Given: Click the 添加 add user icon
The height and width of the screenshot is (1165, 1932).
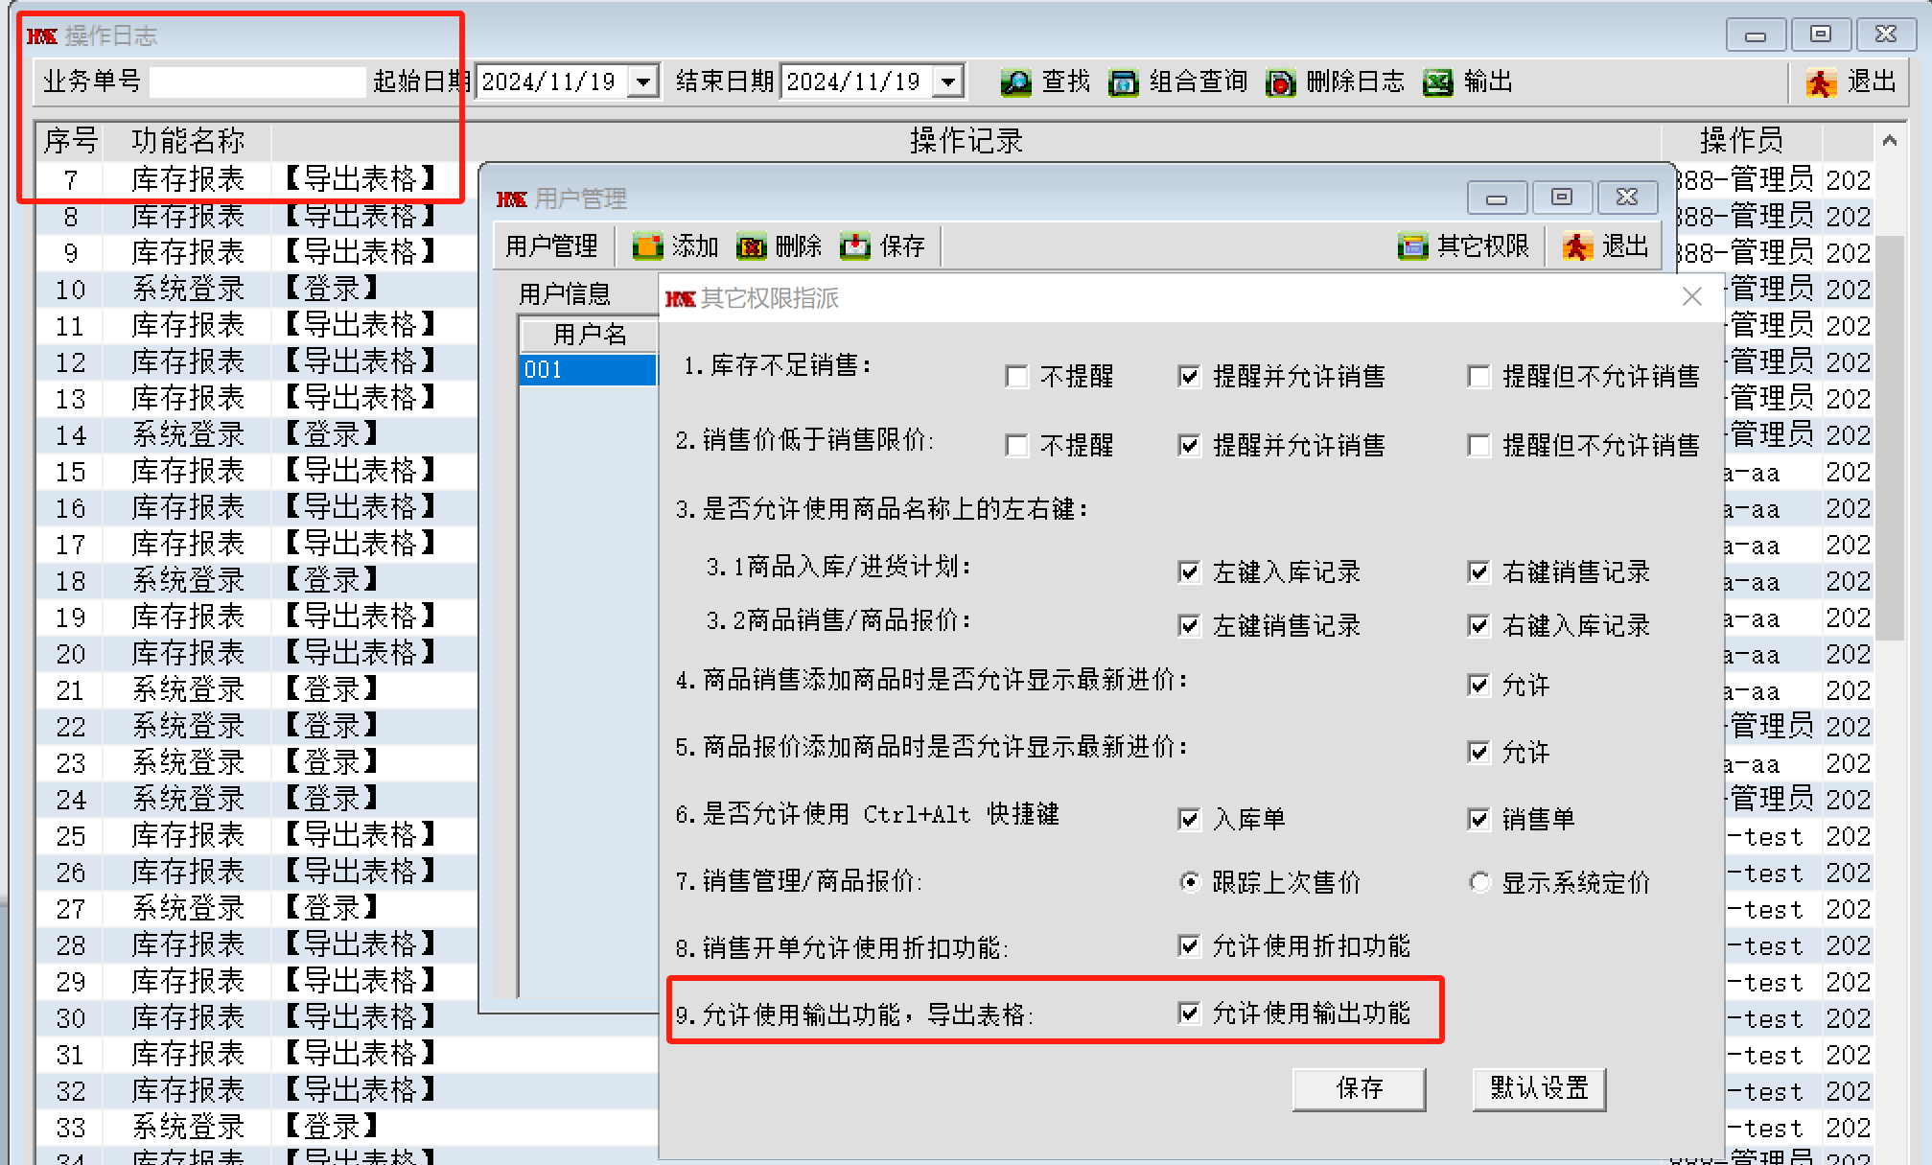Looking at the screenshot, I should [647, 246].
